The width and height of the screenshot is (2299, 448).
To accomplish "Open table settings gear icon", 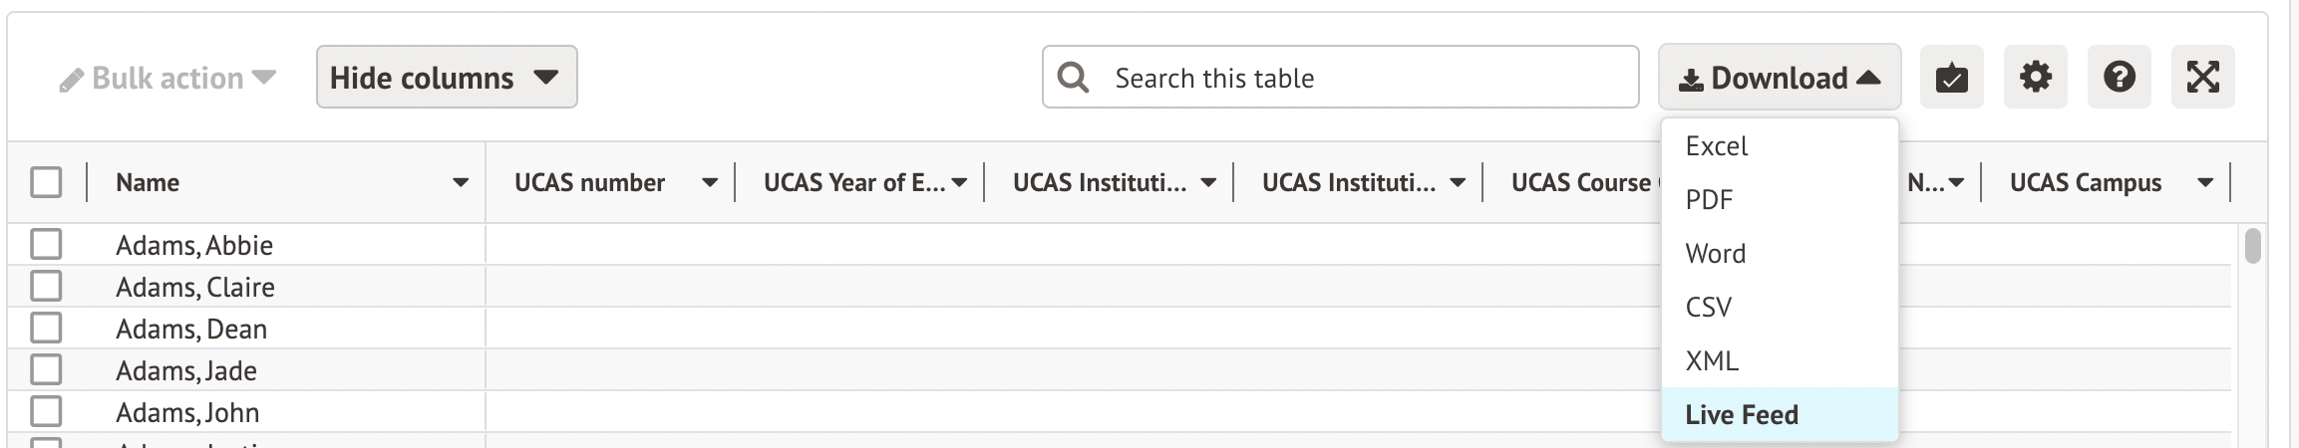I will (2035, 77).
